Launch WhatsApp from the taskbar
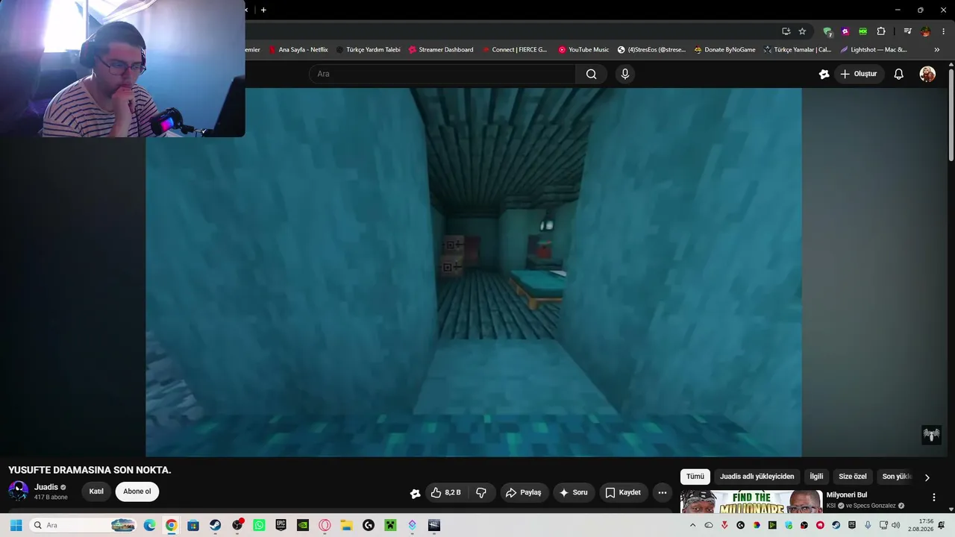Viewport: 955px width, 537px height. [259, 525]
